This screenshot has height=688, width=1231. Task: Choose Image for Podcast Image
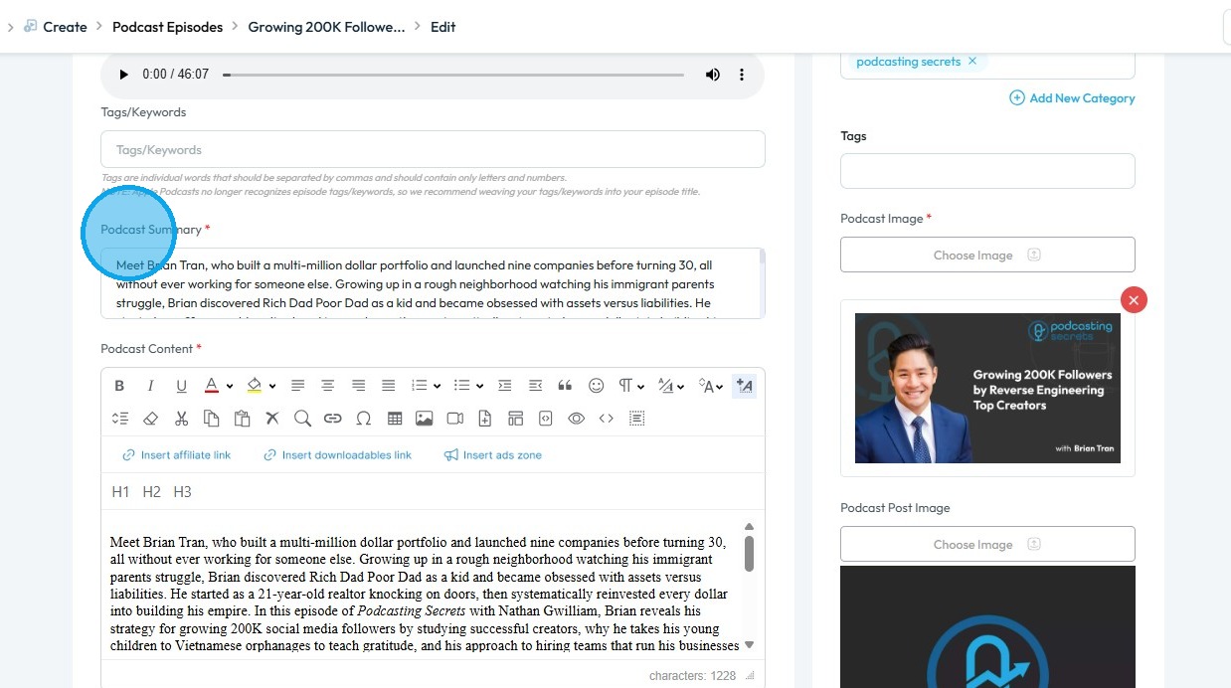tap(987, 255)
